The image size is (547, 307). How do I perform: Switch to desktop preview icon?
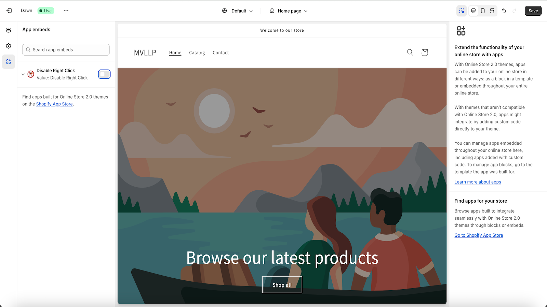pyautogui.click(x=473, y=11)
